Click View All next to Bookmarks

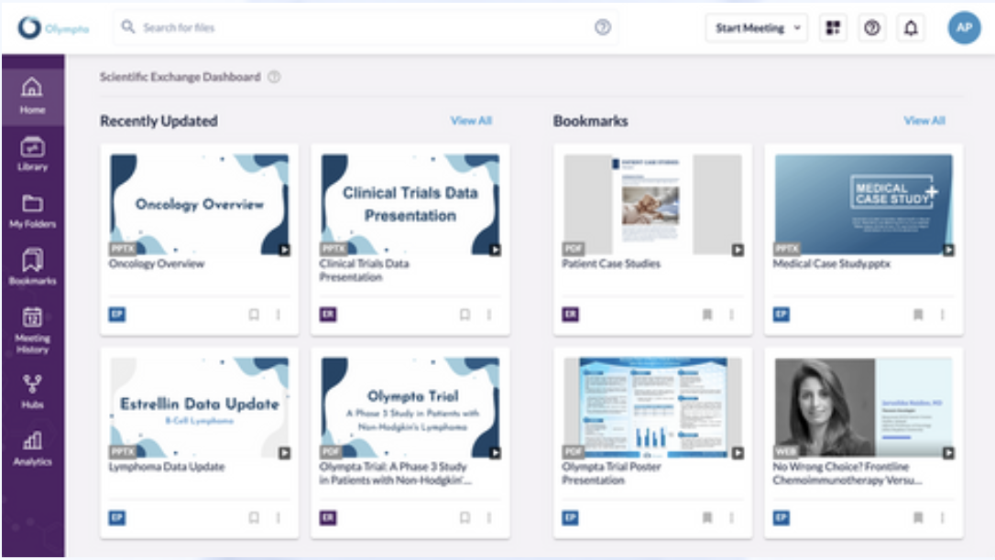click(x=924, y=121)
